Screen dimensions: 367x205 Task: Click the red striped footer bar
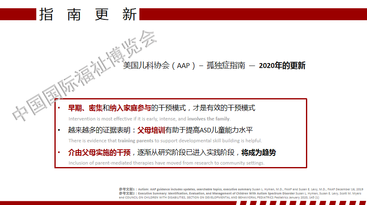coord(183,203)
